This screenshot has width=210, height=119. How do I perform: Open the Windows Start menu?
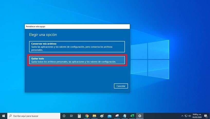(x=4, y=116)
